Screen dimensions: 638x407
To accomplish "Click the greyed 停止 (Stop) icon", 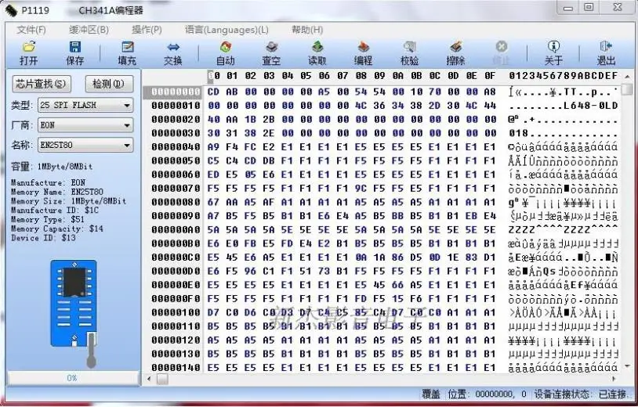I will coord(502,47).
